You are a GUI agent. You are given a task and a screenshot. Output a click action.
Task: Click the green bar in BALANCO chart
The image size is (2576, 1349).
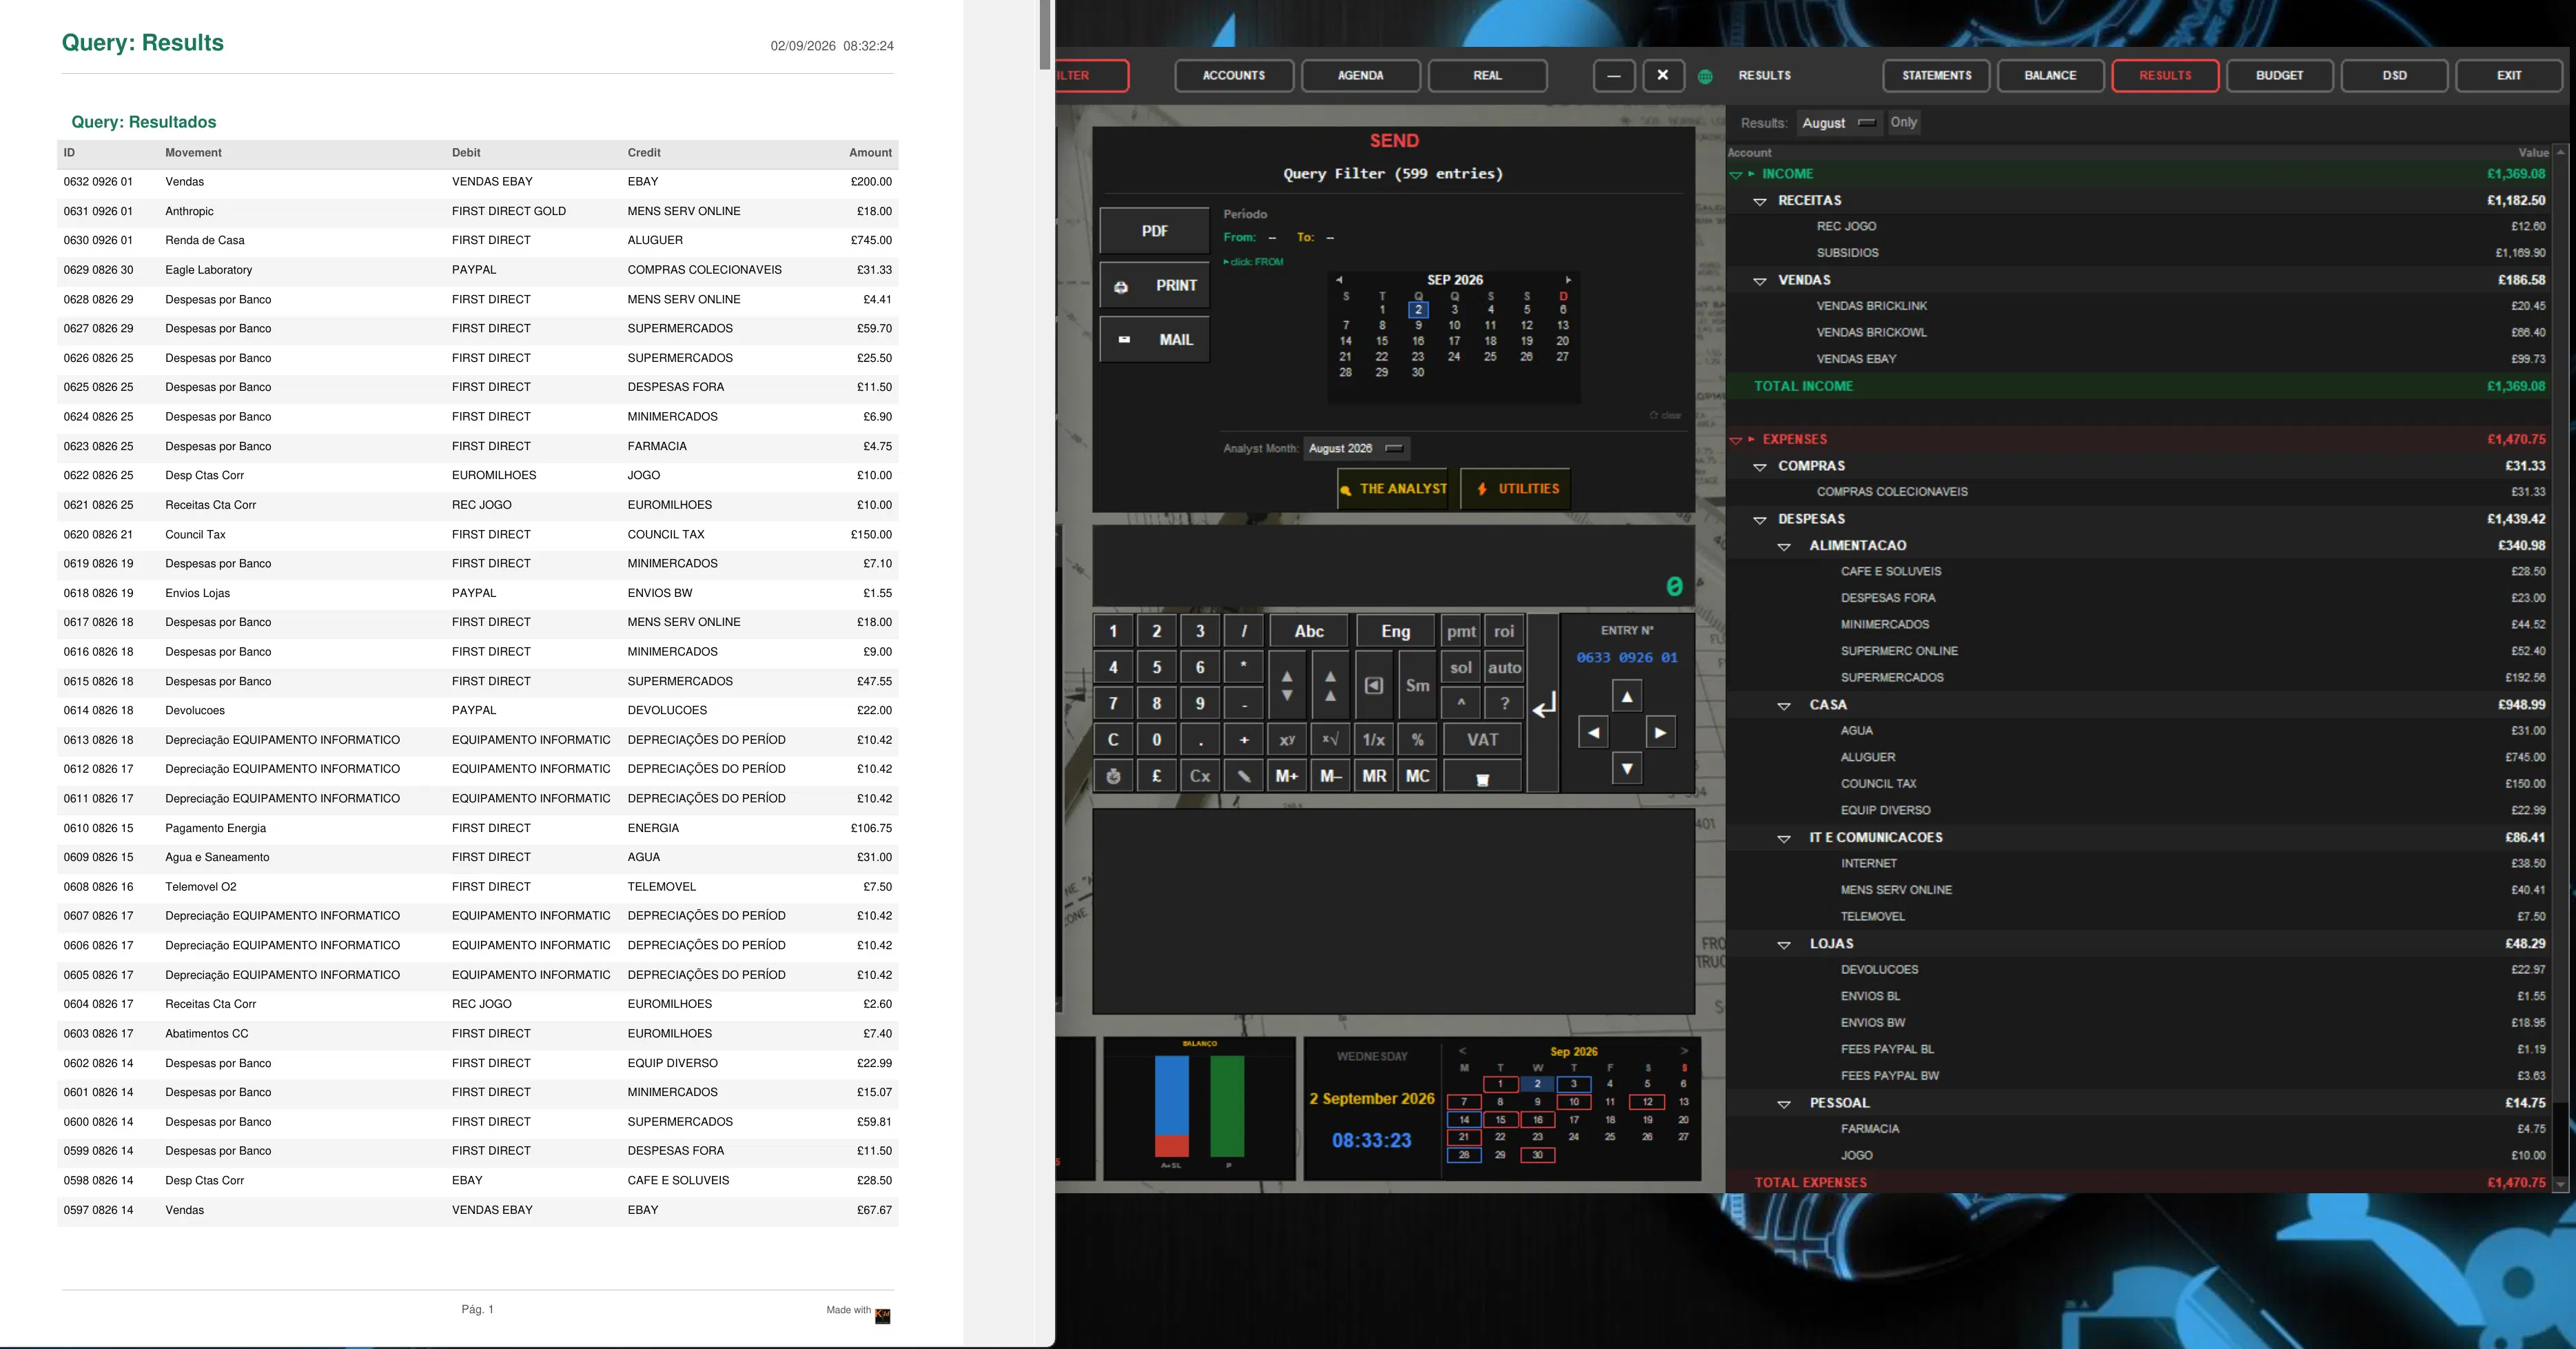tap(1227, 1107)
